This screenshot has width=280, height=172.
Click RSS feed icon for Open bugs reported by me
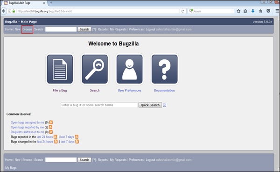(x=50, y=127)
